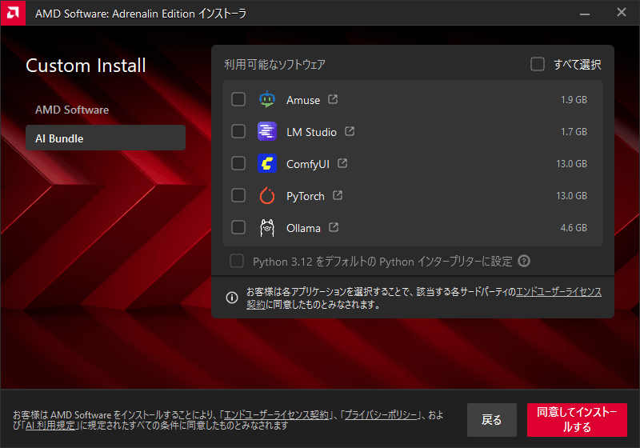Select the Ollama checkbox
This screenshot has height=448, width=640.
[x=238, y=228]
